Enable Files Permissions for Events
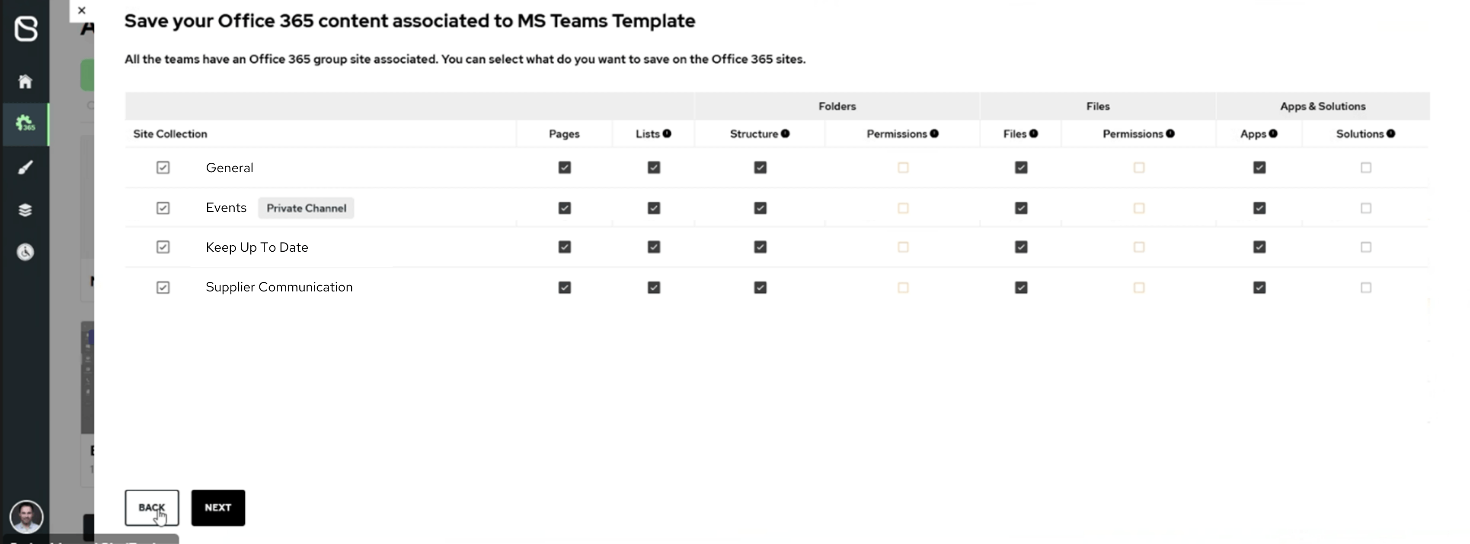The height and width of the screenshot is (544, 1470). click(x=1139, y=208)
